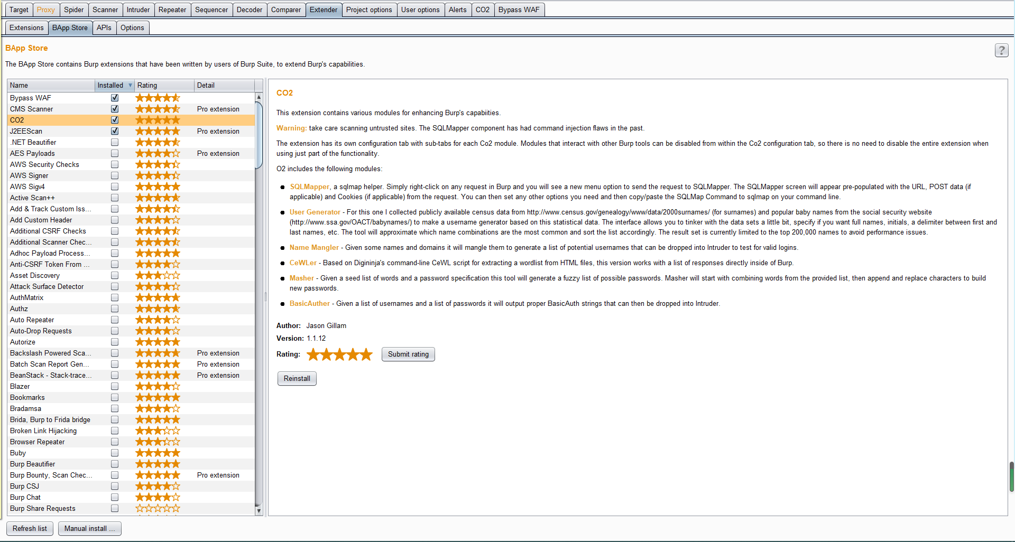Click the Manual install button
Image resolution: width=1015 pixels, height=542 pixels.
[90, 528]
